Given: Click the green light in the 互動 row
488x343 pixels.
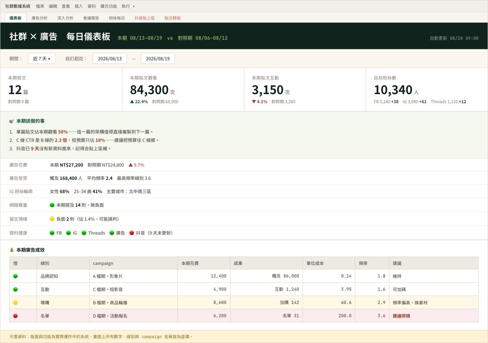Looking at the screenshot, I should coord(16,289).
